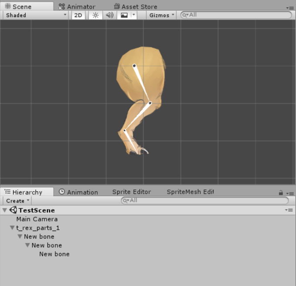Image resolution: width=296 pixels, height=286 pixels.
Task: Collapse the t_rex_parts_1 foldout arrow
Action: (12, 228)
